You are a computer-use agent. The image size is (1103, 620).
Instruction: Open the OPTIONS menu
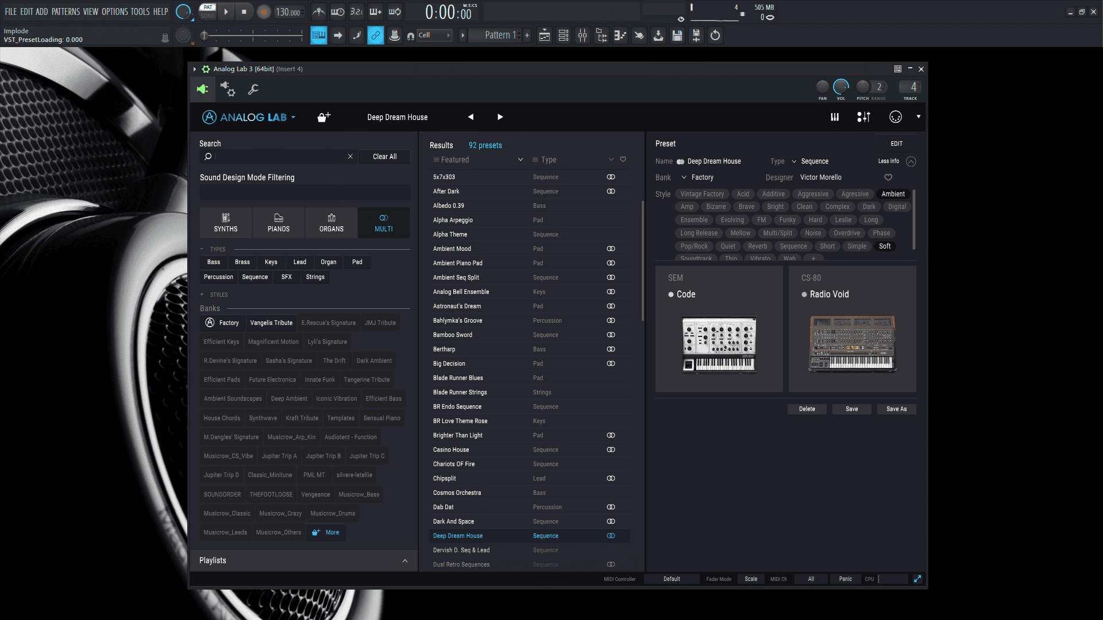coord(114,11)
